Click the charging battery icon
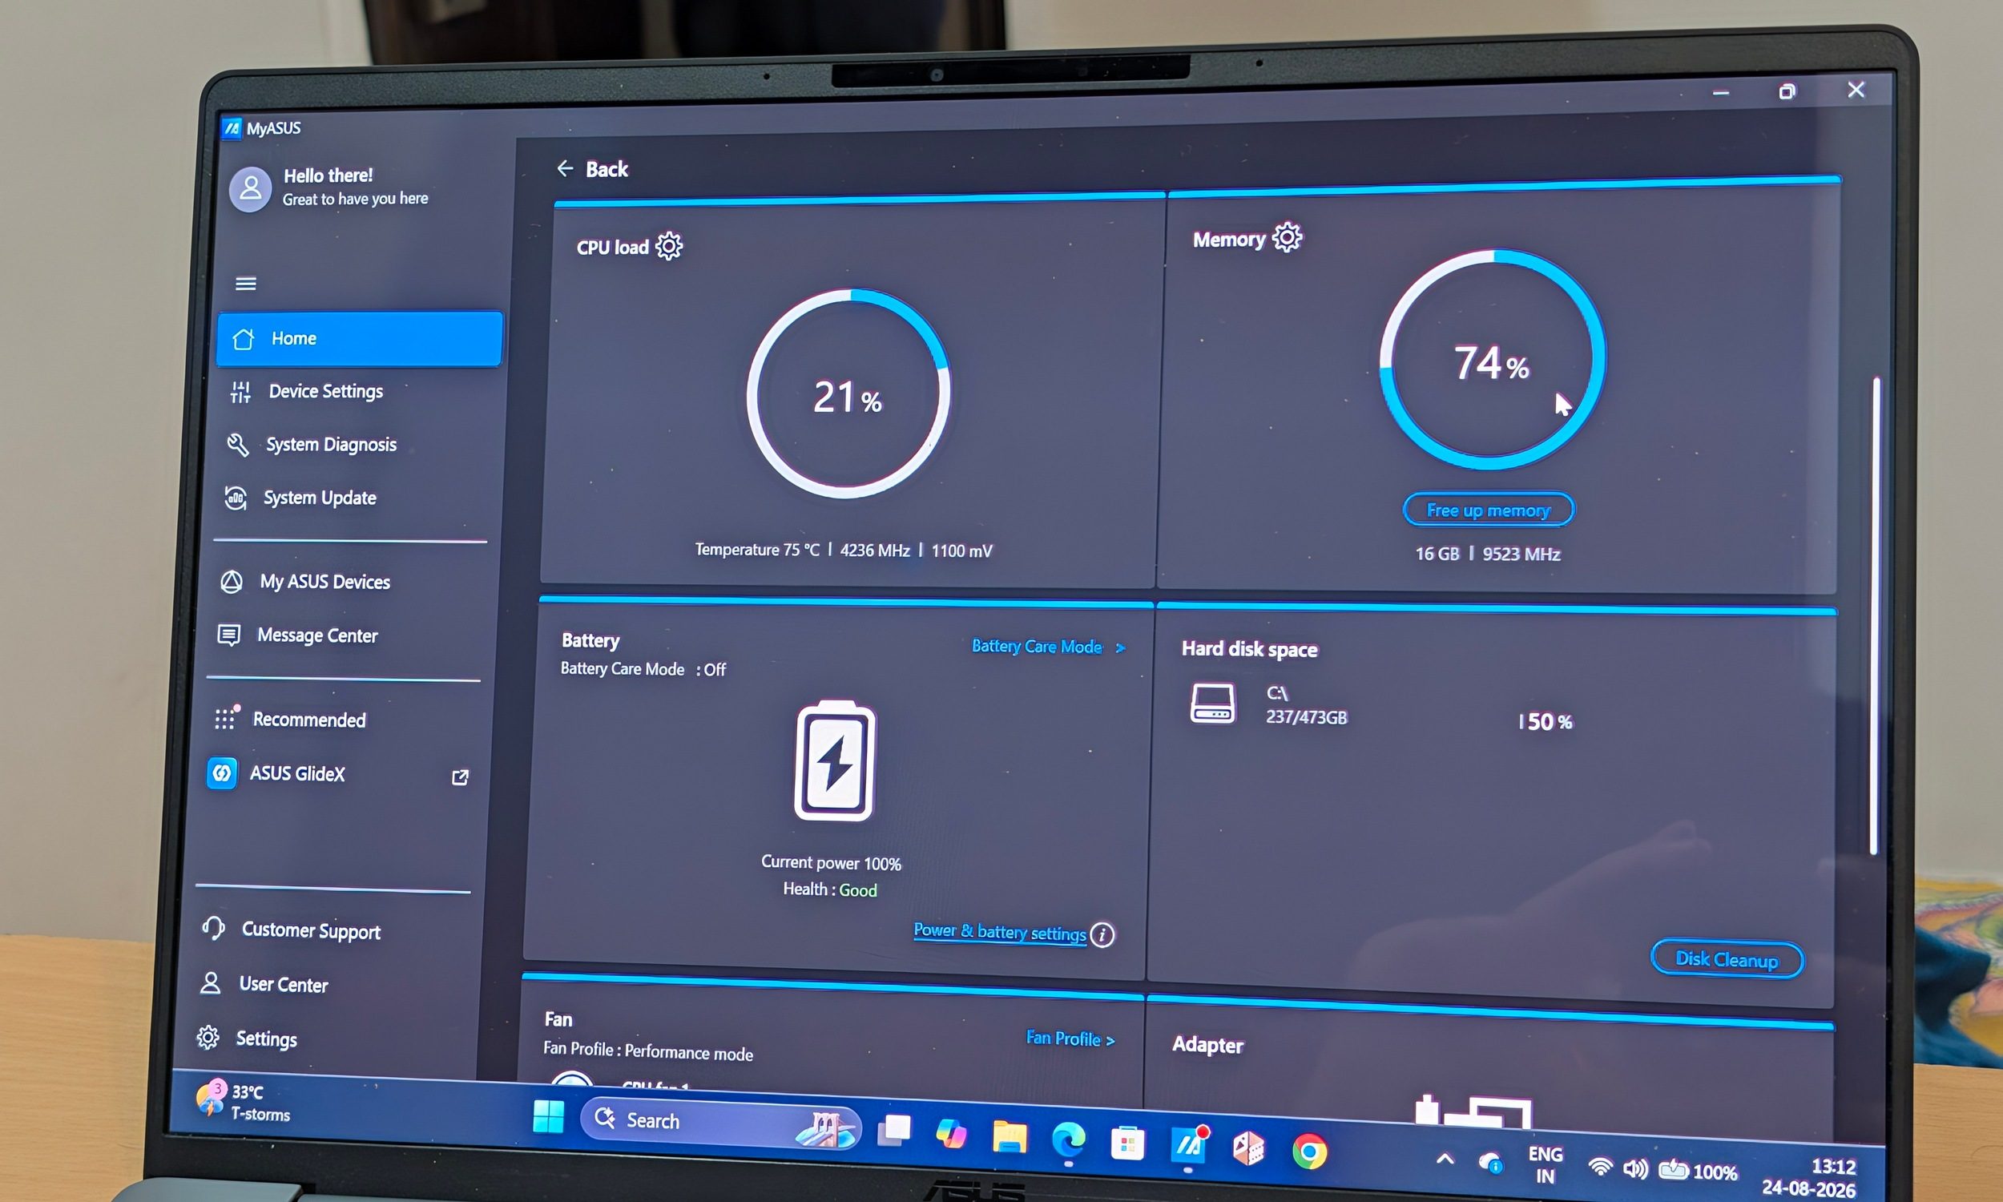The image size is (2003, 1202). coord(835,760)
